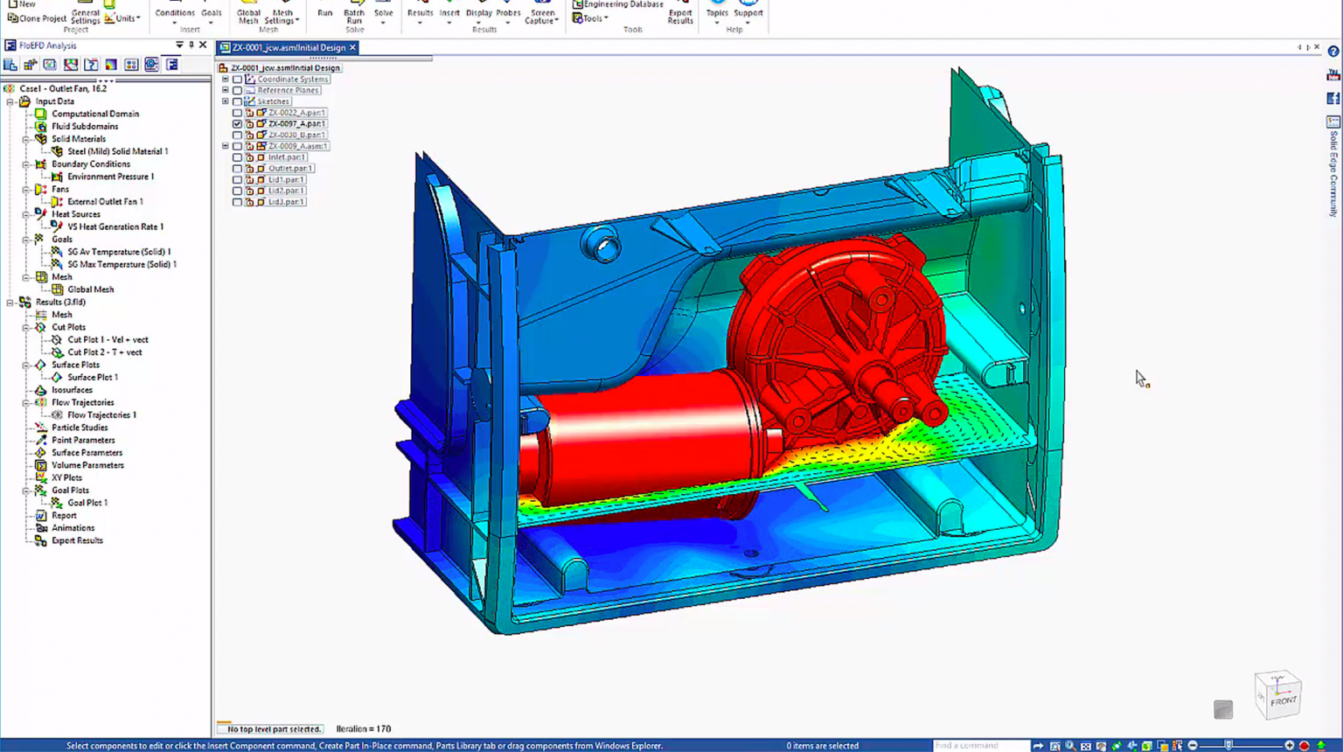Enable the Inlet.par:1 checkbox
The width and height of the screenshot is (1343, 752).
[237, 157]
